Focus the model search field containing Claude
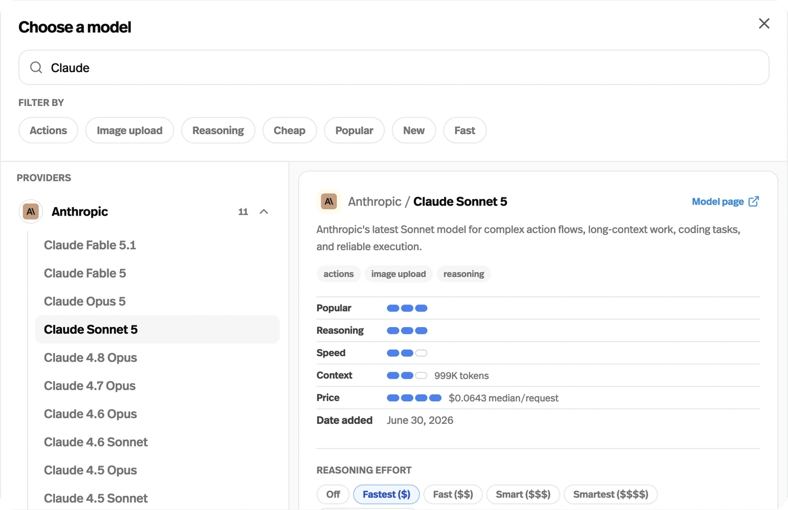788x510 pixels. pos(393,67)
